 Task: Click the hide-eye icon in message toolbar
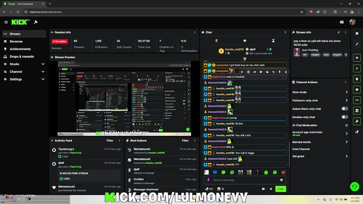(x=254, y=72)
